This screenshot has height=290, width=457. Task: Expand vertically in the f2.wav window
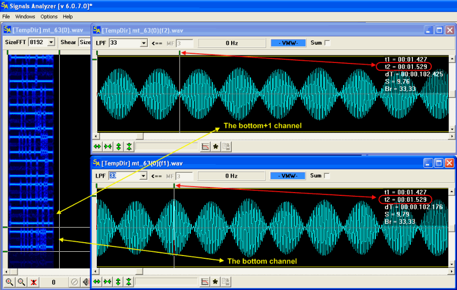tap(118, 146)
